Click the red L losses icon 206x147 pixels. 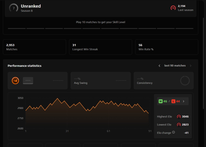(x=173, y=101)
